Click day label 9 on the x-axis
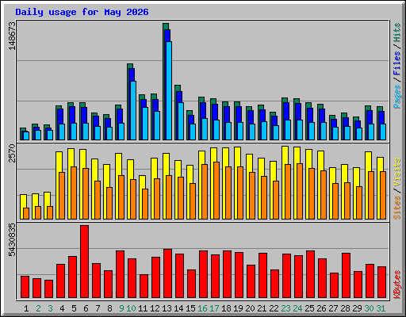406x317 pixels. [x=121, y=308]
